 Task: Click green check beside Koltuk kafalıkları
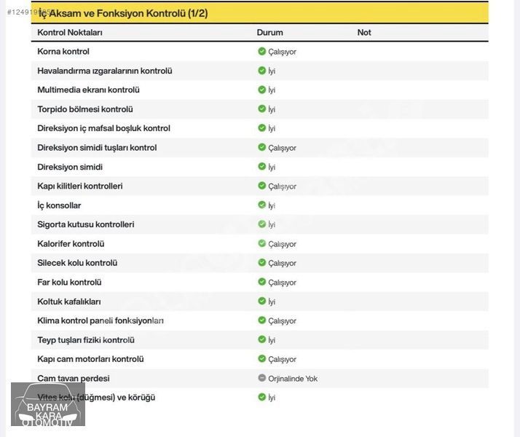click(262, 301)
